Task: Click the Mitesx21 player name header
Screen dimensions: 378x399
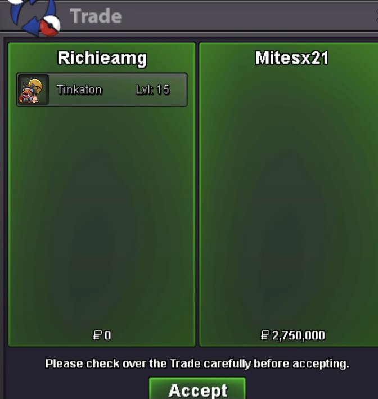Action: coord(292,58)
